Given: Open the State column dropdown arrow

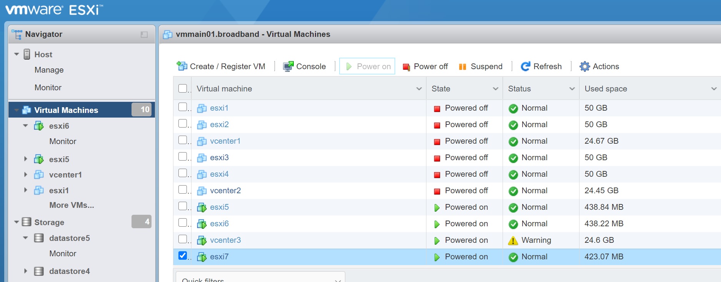Looking at the screenshot, I should coord(495,89).
